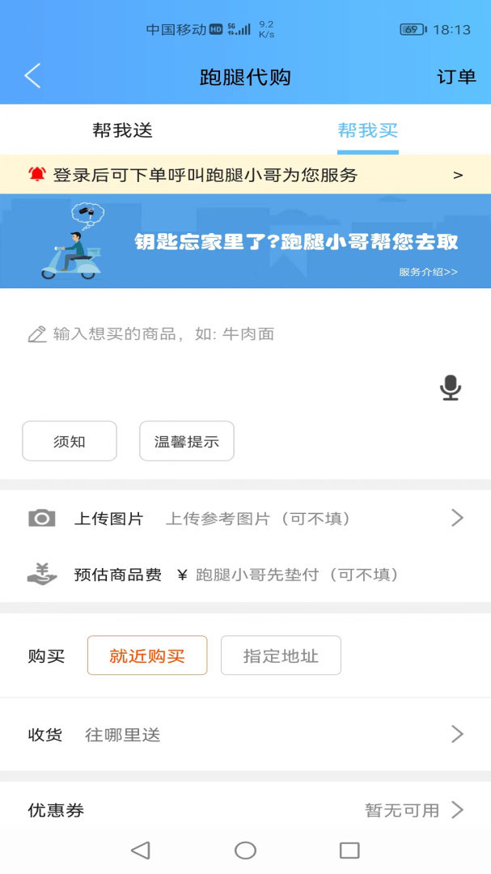Switch to the 帮我买 tab
Image resolution: width=491 pixels, height=874 pixels.
[368, 129]
